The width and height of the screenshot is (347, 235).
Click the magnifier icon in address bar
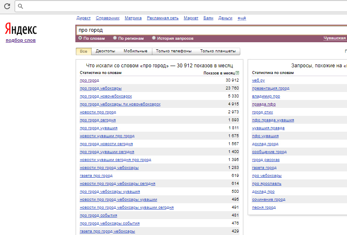(x=21, y=6)
